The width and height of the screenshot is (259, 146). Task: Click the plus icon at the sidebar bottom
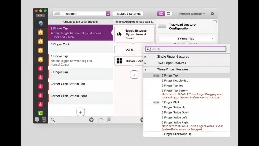37,119
